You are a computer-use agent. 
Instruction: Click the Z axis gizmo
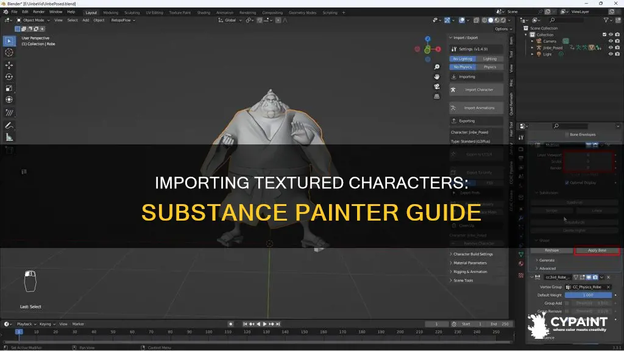tap(427, 39)
